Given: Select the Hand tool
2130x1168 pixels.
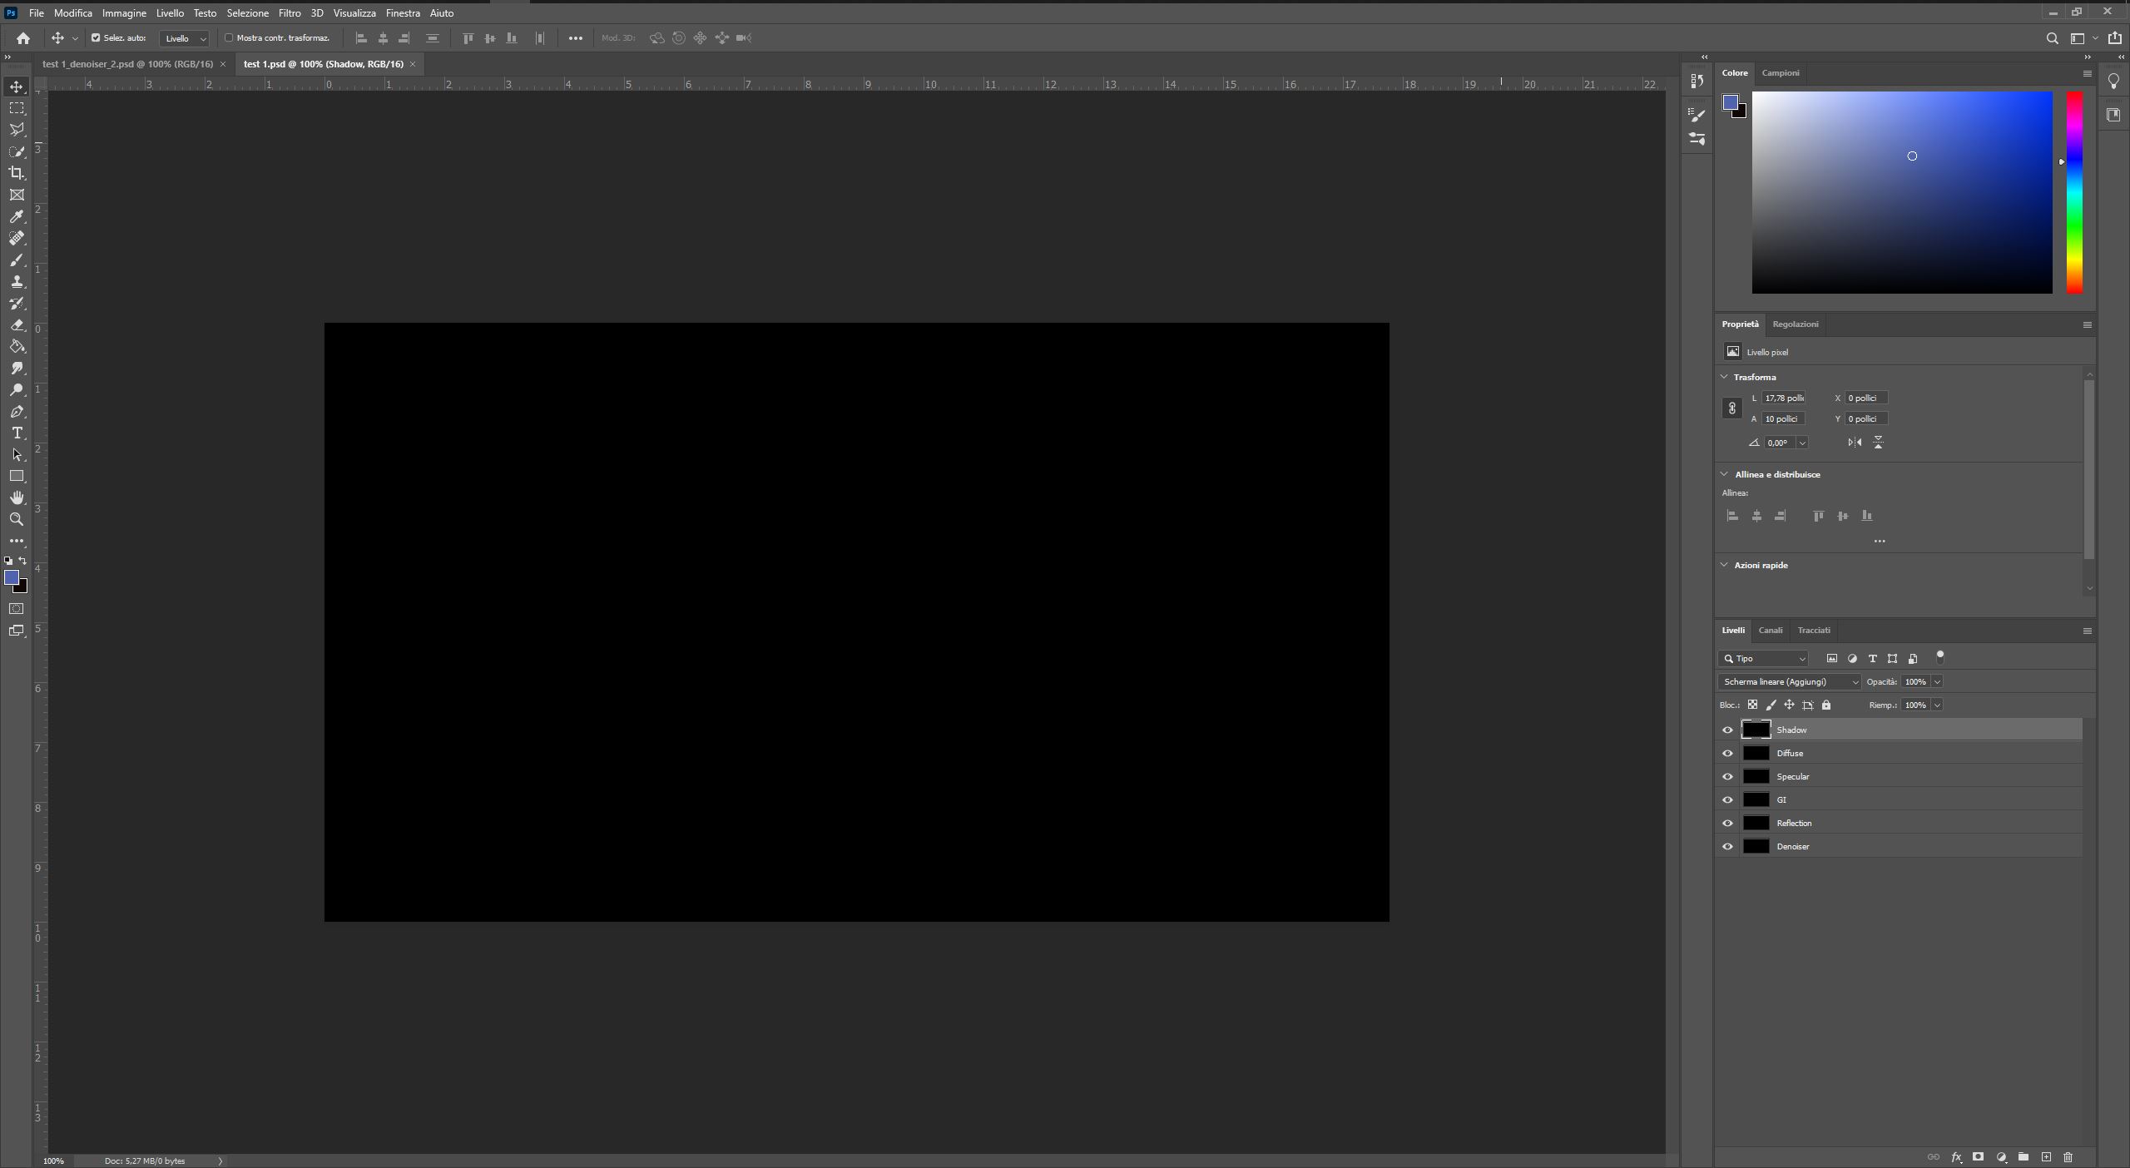Looking at the screenshot, I should [x=17, y=497].
